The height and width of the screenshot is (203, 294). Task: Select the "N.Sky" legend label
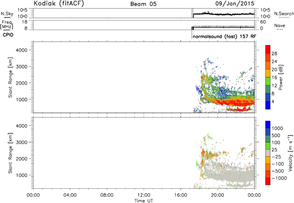(x=7, y=14)
